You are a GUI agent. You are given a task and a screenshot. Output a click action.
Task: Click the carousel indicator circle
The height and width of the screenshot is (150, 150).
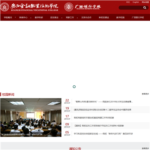click(x=74, y=87)
